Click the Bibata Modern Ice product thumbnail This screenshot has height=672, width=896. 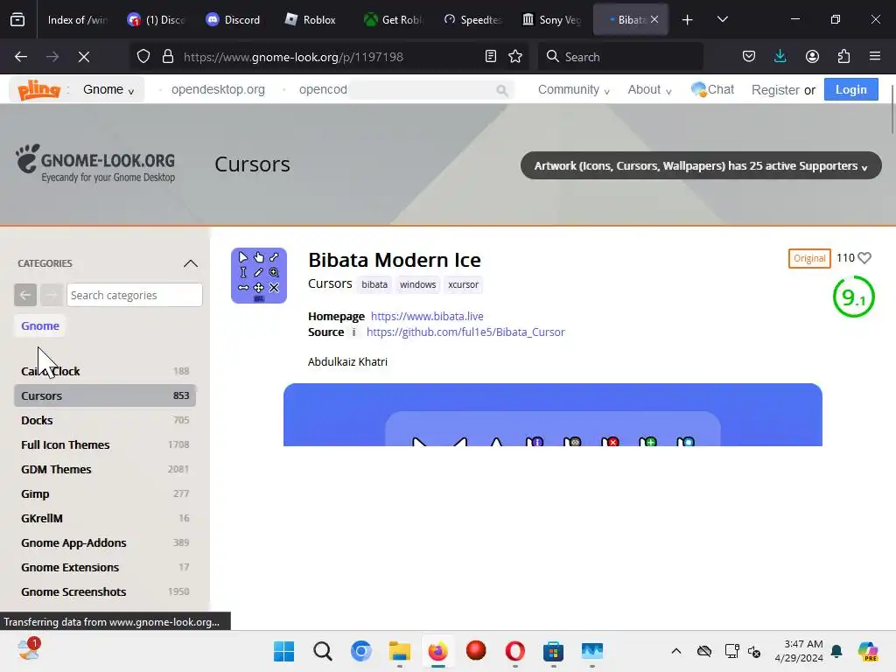259,276
